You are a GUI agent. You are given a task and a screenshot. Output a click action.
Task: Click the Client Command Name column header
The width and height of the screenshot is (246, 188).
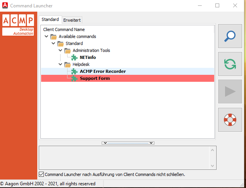[64, 29]
